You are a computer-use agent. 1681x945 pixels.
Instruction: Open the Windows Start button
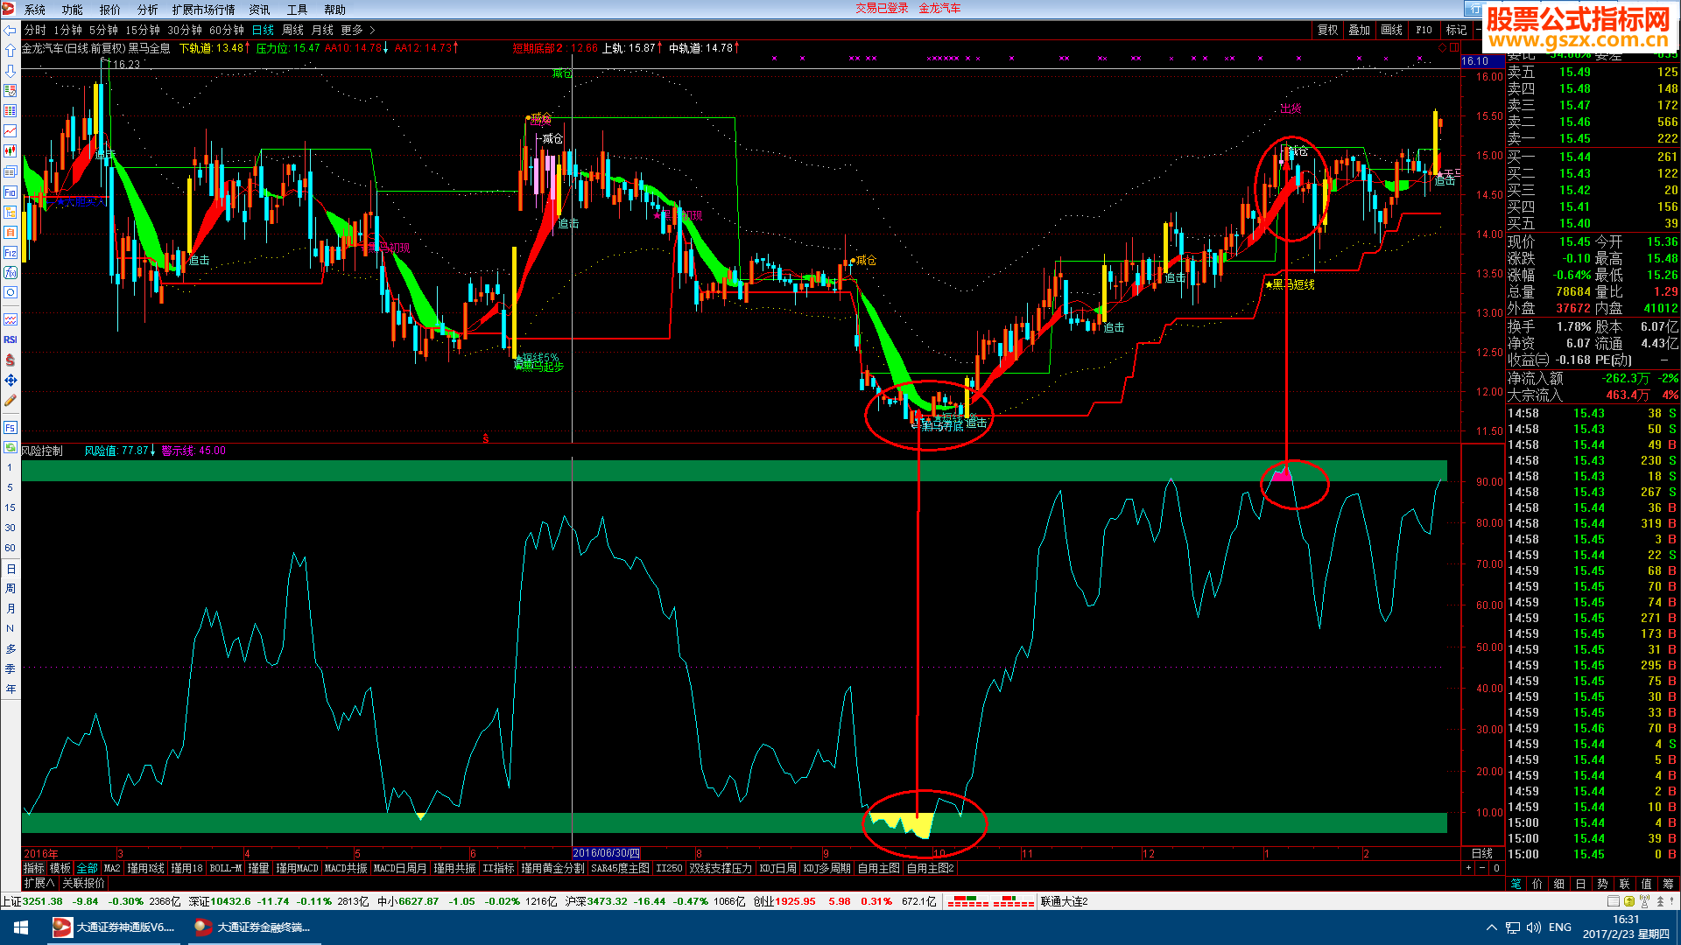(x=21, y=927)
